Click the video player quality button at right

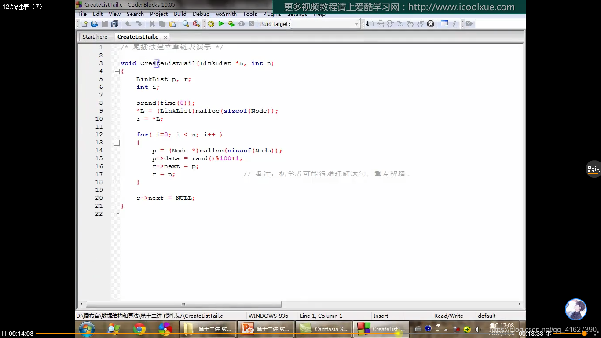594,169
